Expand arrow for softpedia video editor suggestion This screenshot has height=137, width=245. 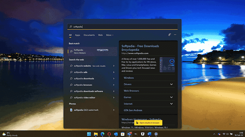(114, 97)
